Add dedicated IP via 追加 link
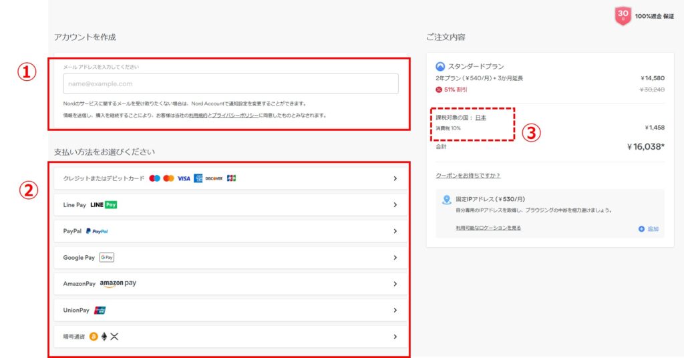Image resolution: width=684 pixels, height=358 pixels. 653,229
